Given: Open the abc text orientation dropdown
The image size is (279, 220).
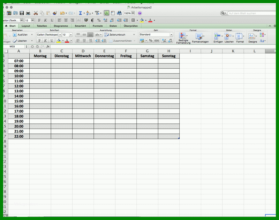Looking at the screenshot, I should 98,35.
